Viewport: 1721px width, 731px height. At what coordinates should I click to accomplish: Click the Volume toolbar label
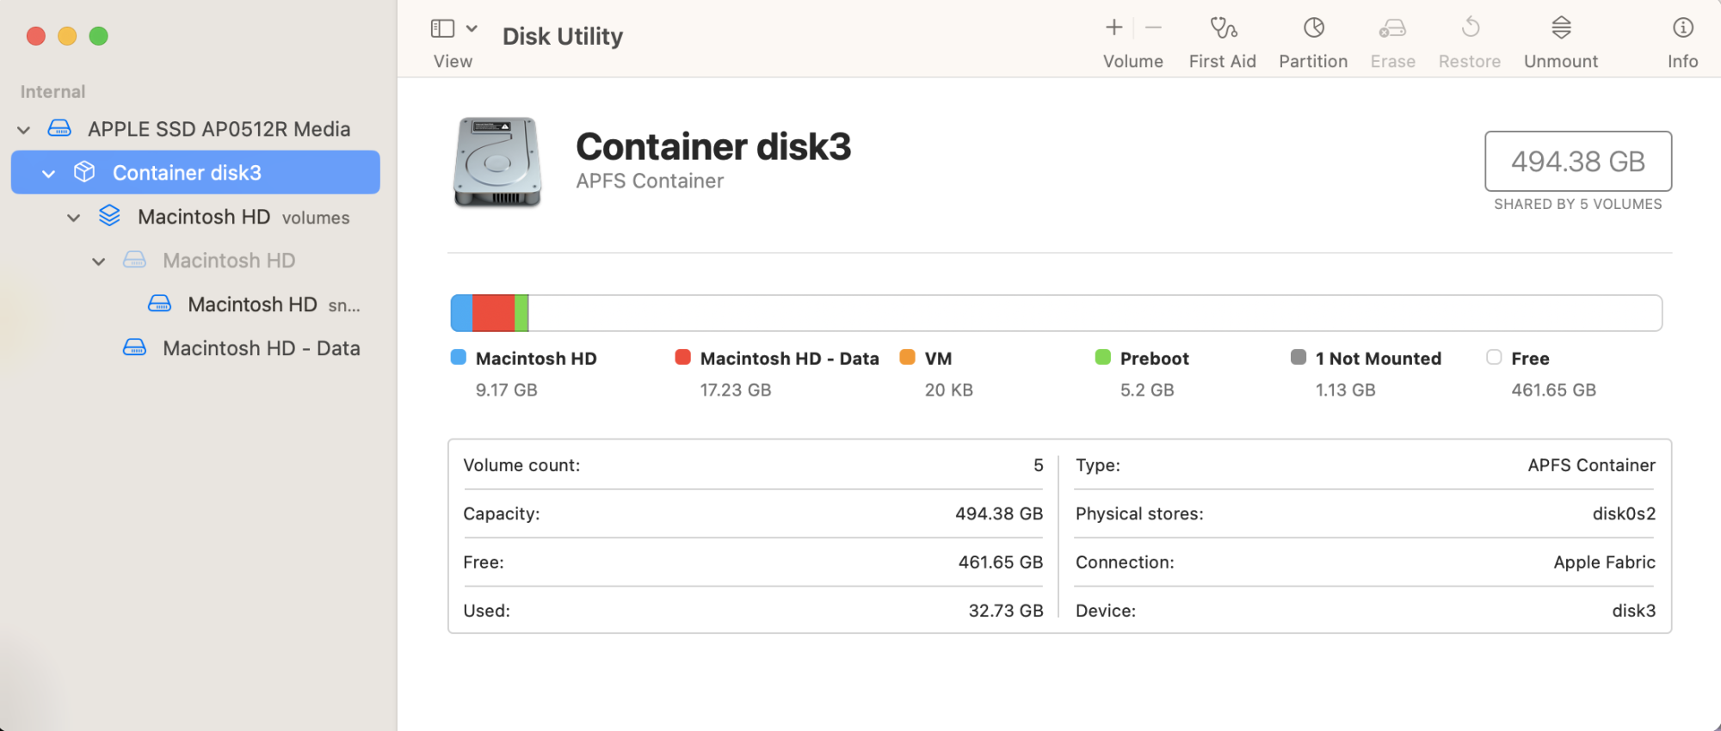[x=1133, y=61]
